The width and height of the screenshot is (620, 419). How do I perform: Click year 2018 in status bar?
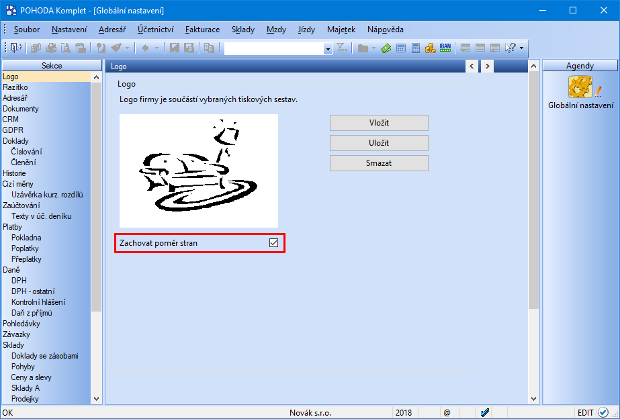coord(403,413)
